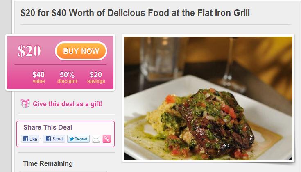Click the Twitter bird icon on Tweet

pyautogui.click(x=71, y=139)
